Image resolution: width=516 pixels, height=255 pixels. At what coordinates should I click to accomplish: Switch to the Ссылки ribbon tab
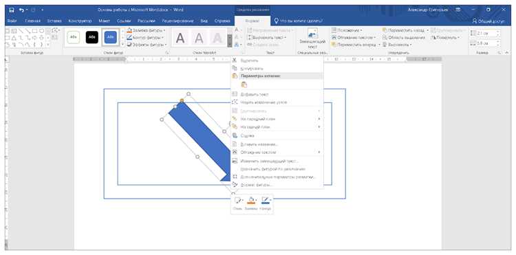coord(124,21)
